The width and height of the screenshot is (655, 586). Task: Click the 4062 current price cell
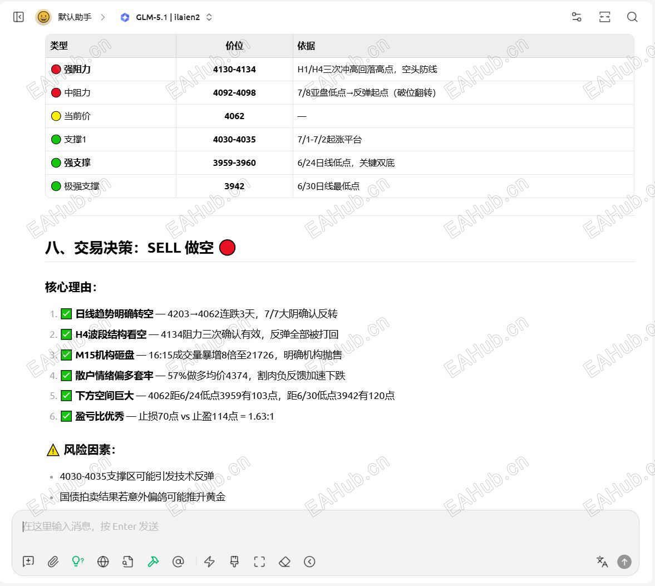click(x=234, y=116)
